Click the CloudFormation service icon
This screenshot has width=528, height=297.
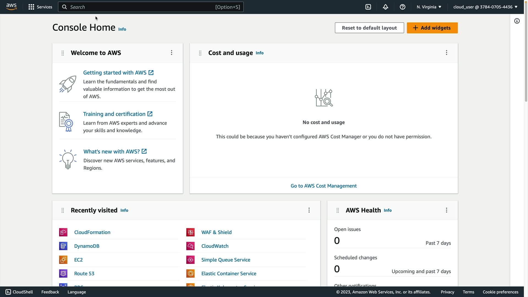(63, 232)
